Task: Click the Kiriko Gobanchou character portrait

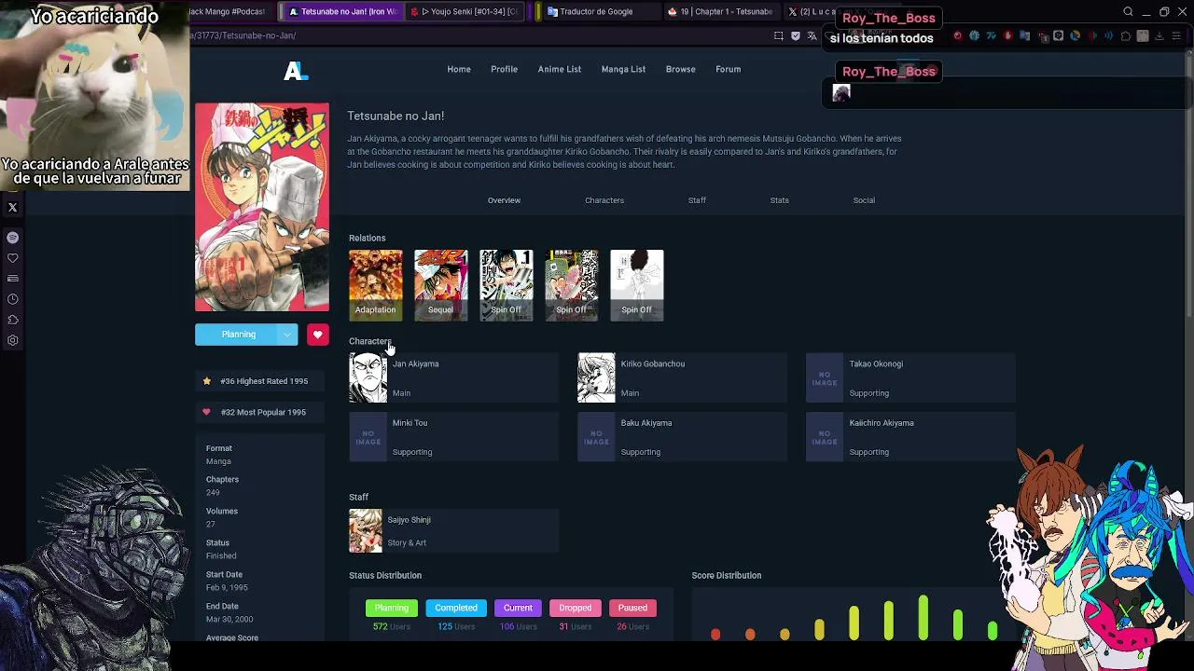Action: click(596, 378)
